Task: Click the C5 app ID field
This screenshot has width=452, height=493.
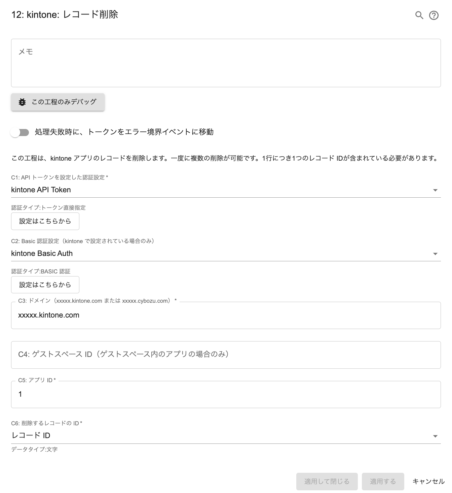Action: pos(226,394)
